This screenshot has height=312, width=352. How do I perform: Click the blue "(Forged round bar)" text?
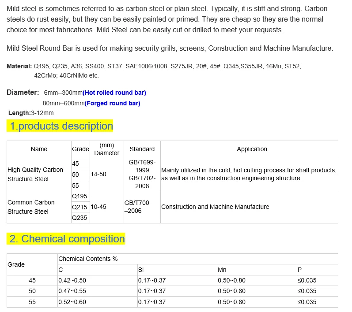click(112, 104)
